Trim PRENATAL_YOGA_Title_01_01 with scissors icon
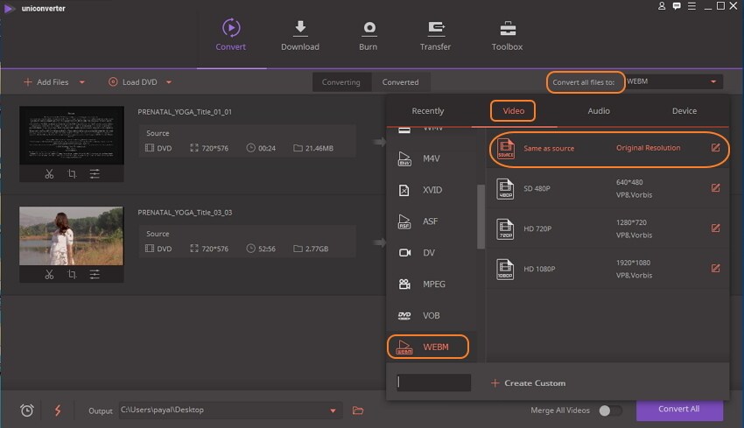This screenshot has width=744, height=428. click(x=49, y=173)
